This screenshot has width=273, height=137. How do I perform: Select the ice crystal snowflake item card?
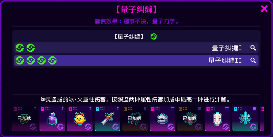[245, 118]
